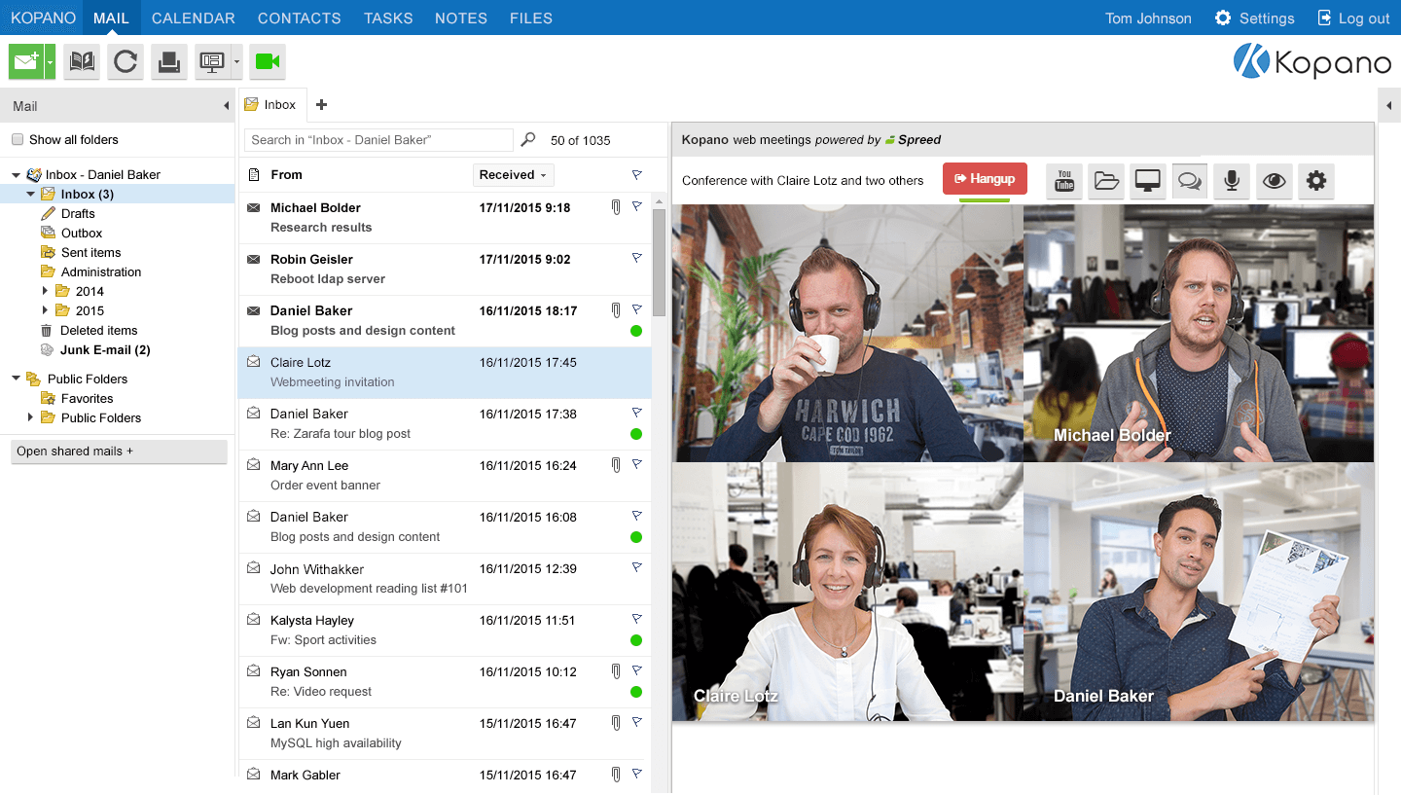Expand the nested Public Folders subfolder

coord(31,417)
